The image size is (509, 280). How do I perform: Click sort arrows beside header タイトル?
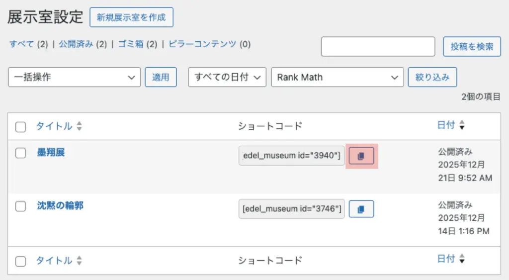(79, 126)
